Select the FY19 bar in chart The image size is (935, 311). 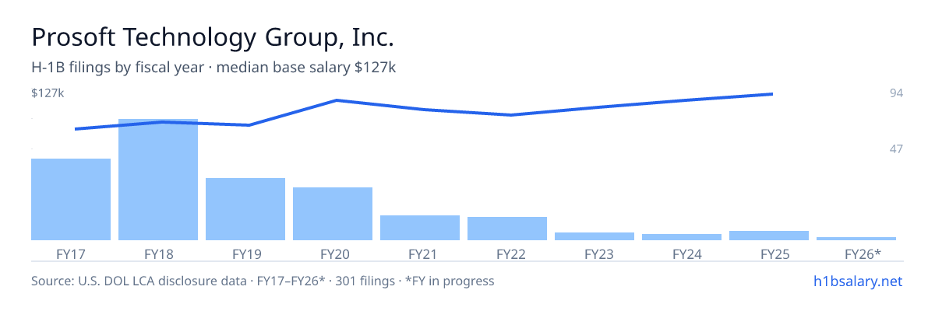click(x=245, y=209)
